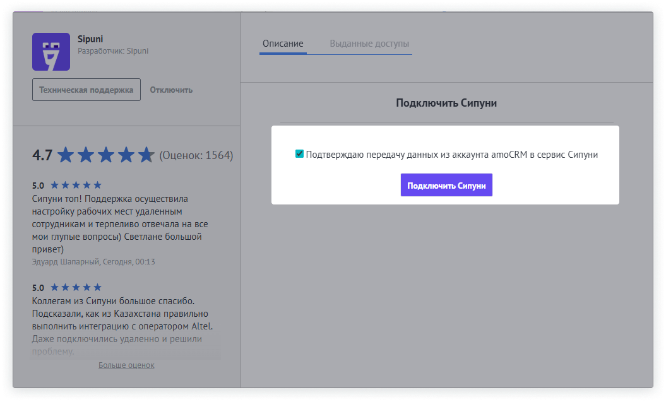Open Техническая поддержка

tap(86, 89)
